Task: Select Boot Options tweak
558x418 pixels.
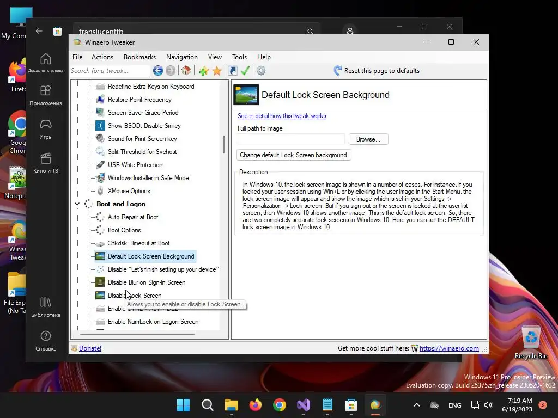Action: point(124,230)
